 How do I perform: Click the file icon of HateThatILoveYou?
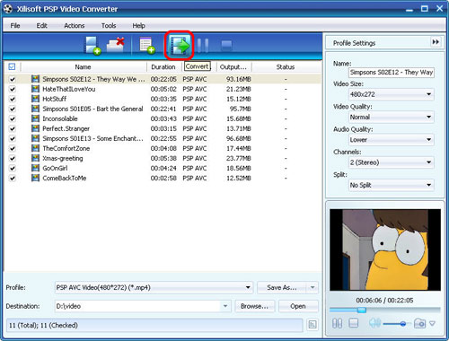pyautogui.click(x=35, y=89)
